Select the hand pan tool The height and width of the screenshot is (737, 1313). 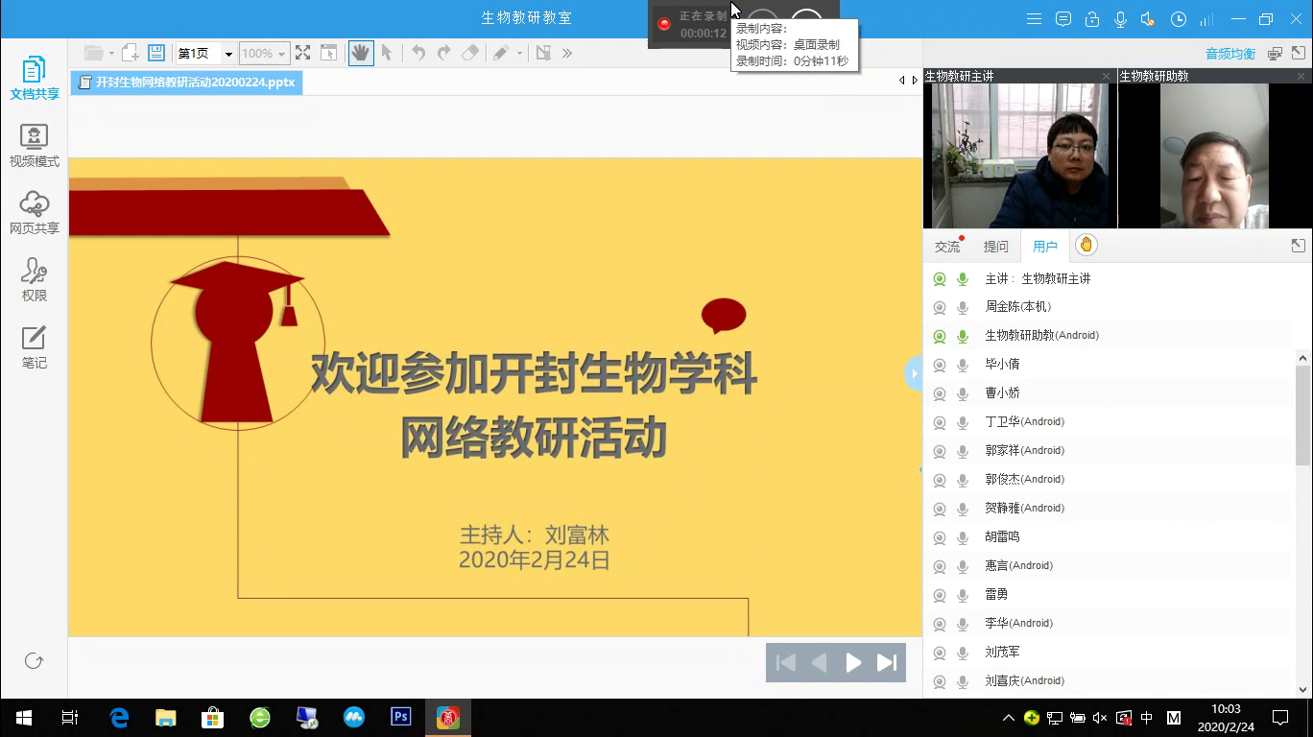360,54
